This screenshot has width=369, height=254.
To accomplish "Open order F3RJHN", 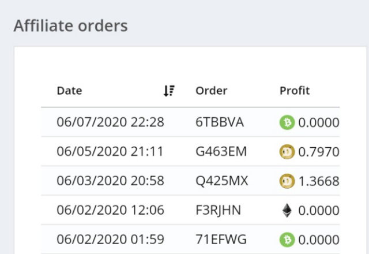I will [218, 210].
